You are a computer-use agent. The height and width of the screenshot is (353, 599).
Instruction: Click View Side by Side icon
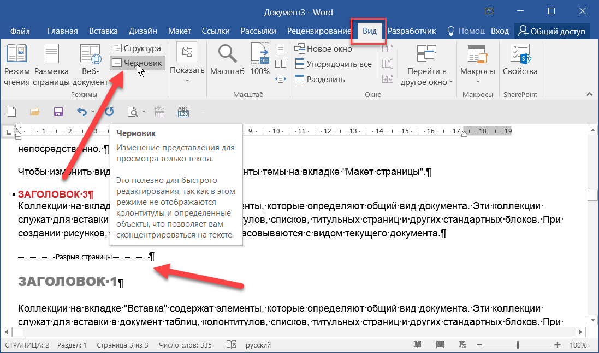point(388,48)
